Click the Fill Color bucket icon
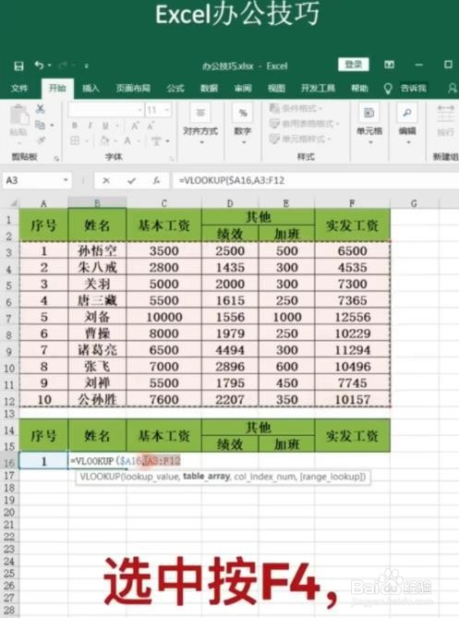Viewport: 459px width, 618px height. 104,140
